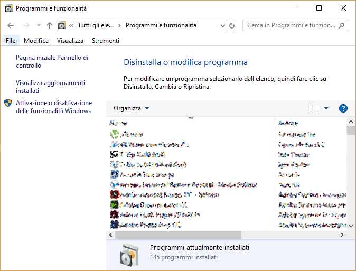This screenshot has width=356, height=271.
Task: Expand the hidden breadcrumb path double chevron
Action: (x=71, y=25)
